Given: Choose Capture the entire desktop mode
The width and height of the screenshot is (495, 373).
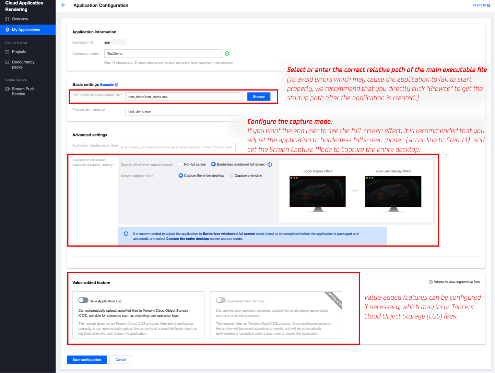Looking at the screenshot, I should point(181,176).
